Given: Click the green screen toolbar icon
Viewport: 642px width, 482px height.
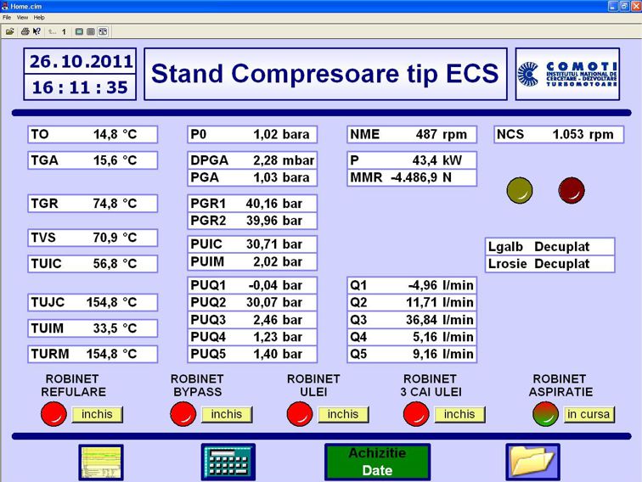Looking at the screenshot, I should pyautogui.click(x=79, y=31).
